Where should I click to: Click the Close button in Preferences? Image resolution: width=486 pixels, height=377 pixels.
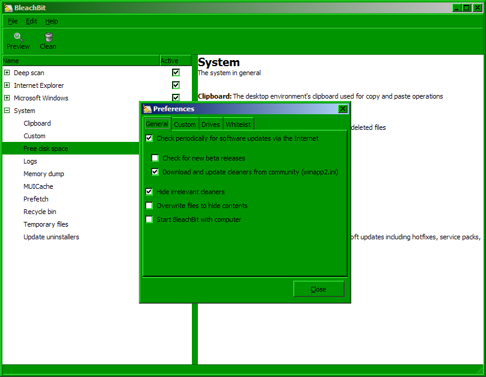click(319, 289)
